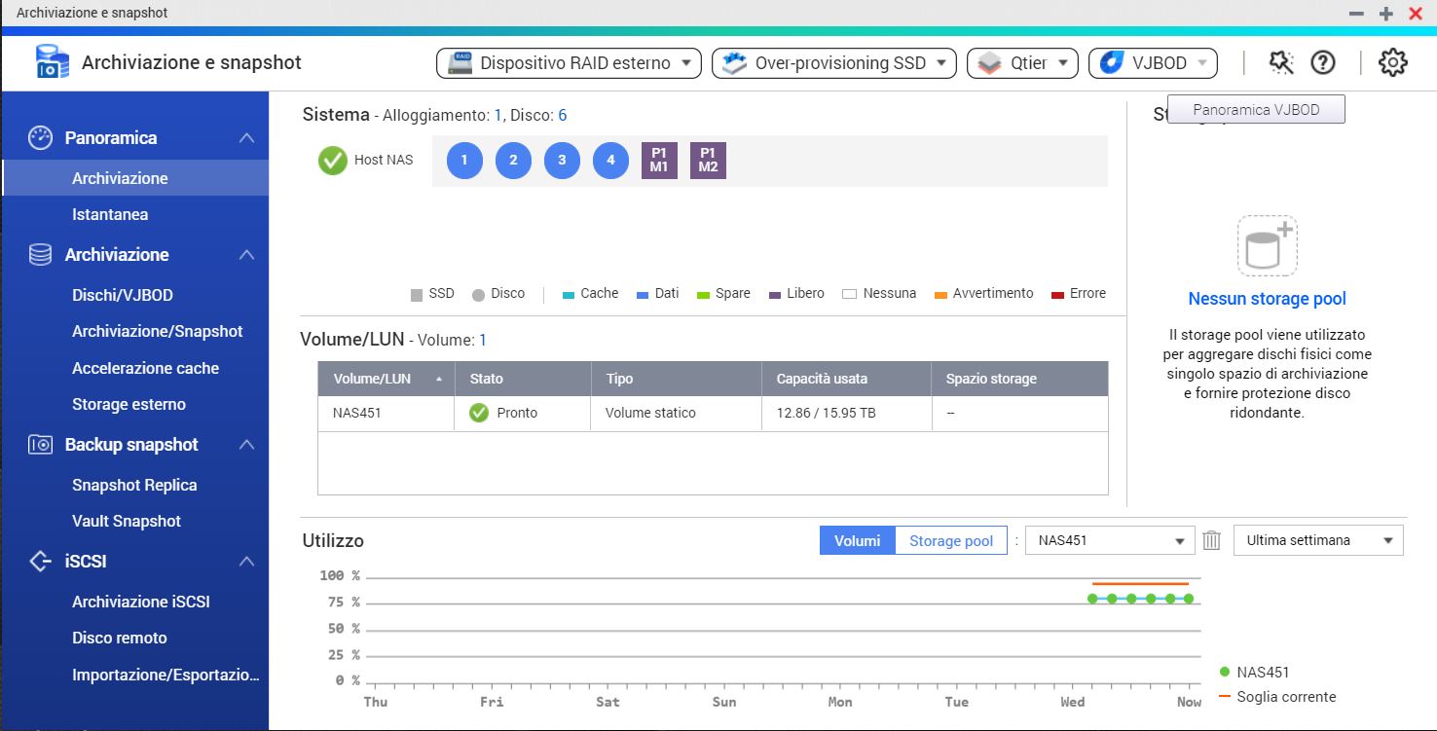Open the Dispositivo RAID esterno dropdown
The height and width of the screenshot is (731, 1437).
570,63
